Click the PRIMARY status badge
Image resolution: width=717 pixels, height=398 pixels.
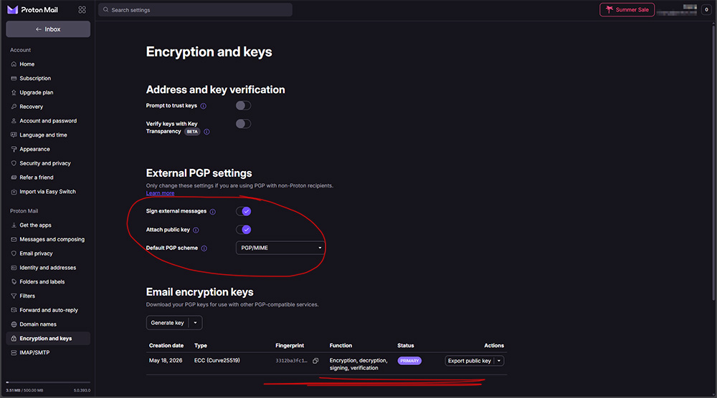pyautogui.click(x=409, y=361)
